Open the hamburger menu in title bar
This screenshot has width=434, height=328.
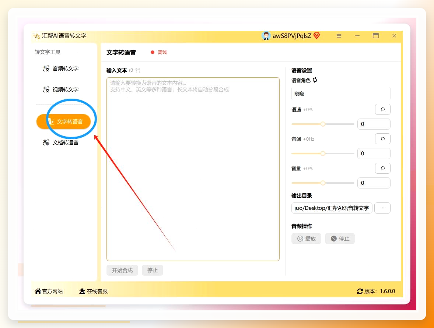[339, 36]
